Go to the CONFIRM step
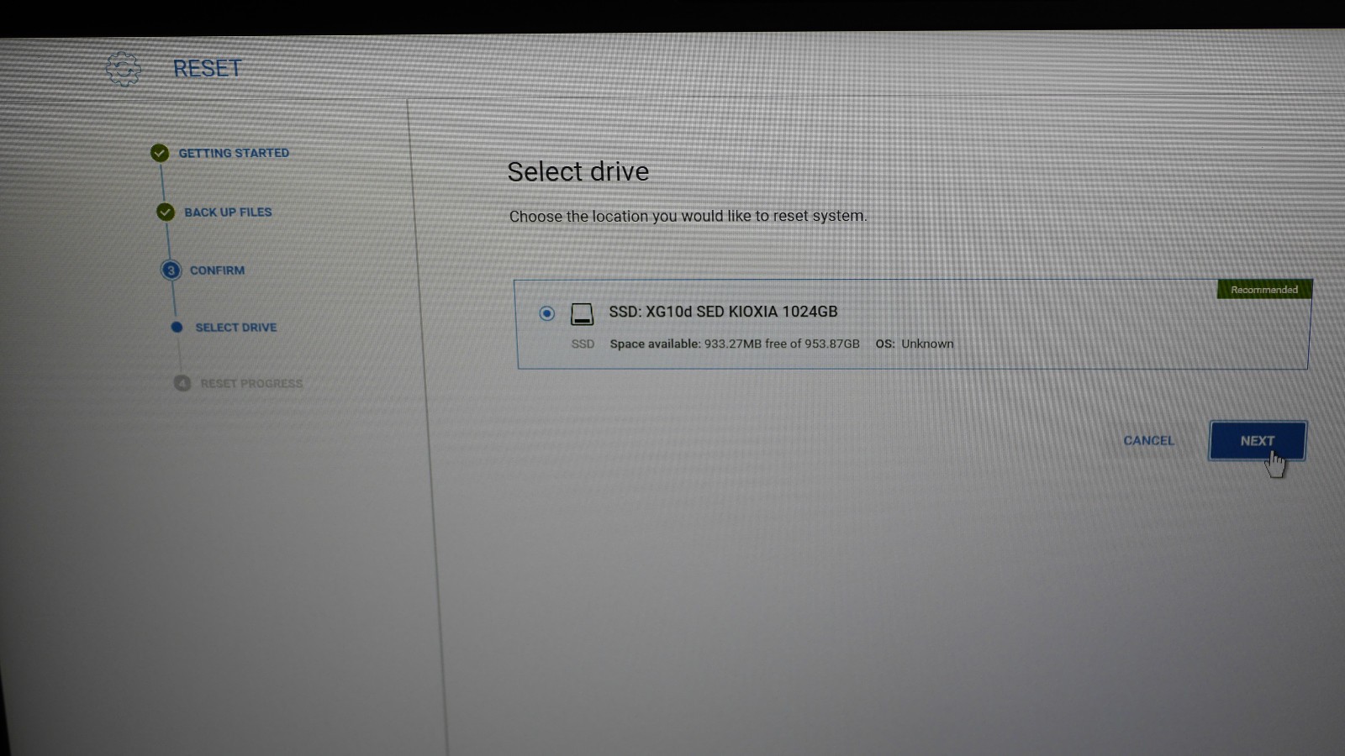Screen dimensions: 1345x756 [x=217, y=270]
